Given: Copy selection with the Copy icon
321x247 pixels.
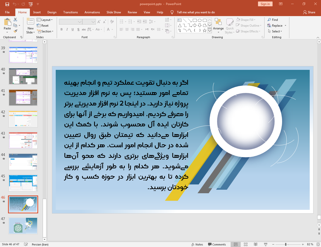Looking at the screenshot, I should click(x=15, y=25).
